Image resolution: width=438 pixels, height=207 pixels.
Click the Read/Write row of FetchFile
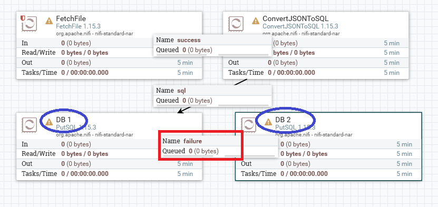point(109,53)
